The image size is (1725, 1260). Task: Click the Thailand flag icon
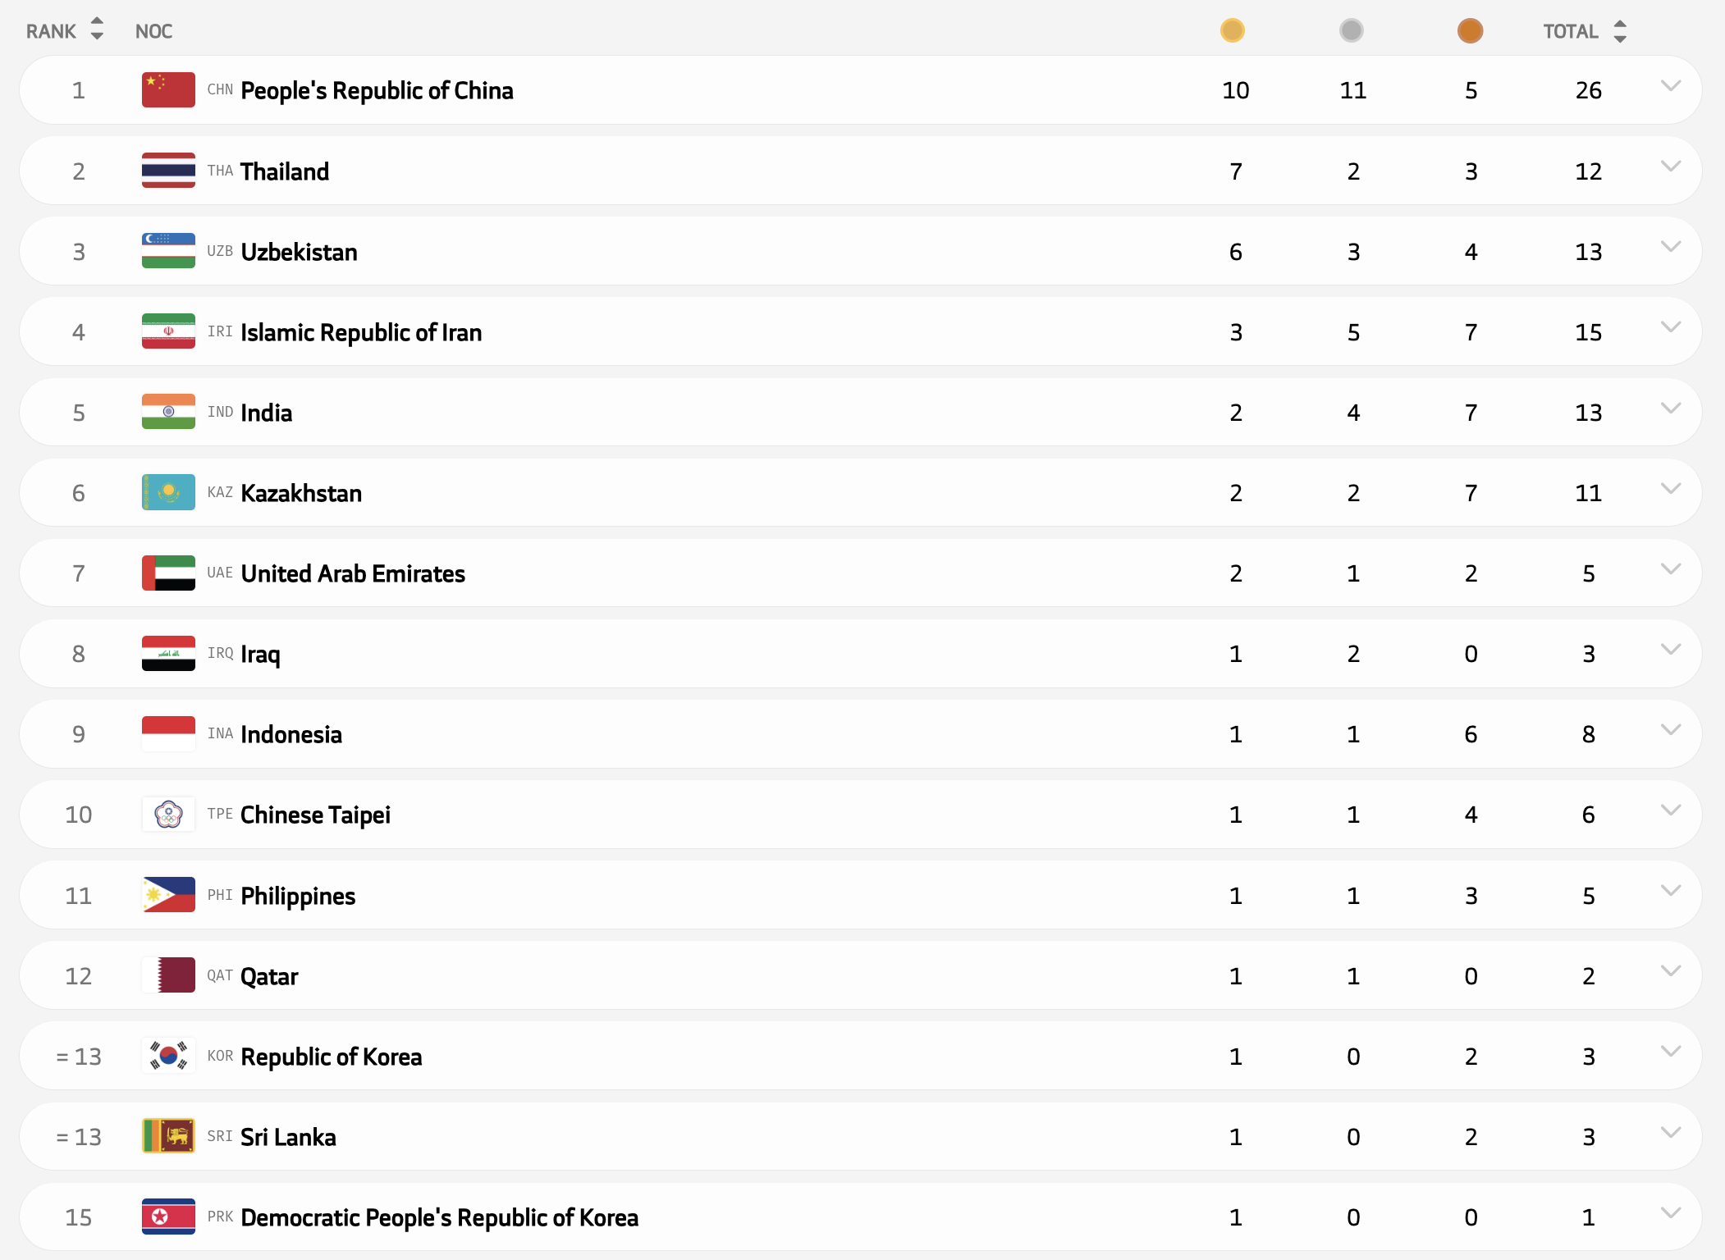coord(168,171)
